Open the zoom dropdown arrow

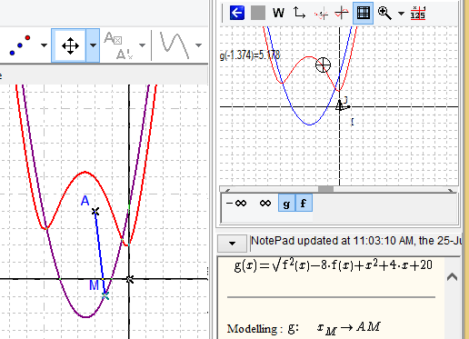point(401,14)
